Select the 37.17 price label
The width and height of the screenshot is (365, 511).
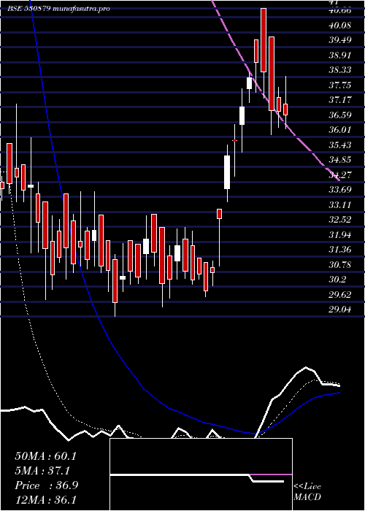pos(340,100)
